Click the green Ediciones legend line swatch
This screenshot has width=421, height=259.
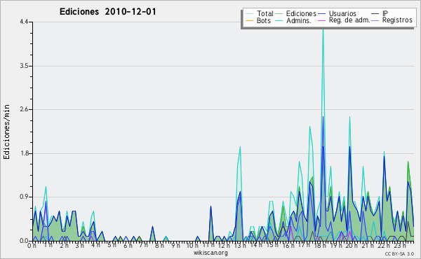[279, 14]
